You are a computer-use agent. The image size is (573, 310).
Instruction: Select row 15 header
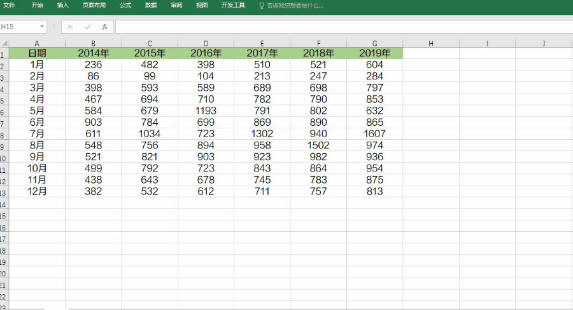tap(4, 215)
